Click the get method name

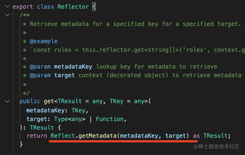49,101
